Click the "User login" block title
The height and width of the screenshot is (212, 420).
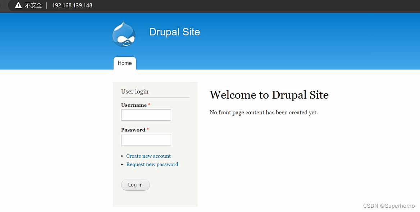coord(135,92)
